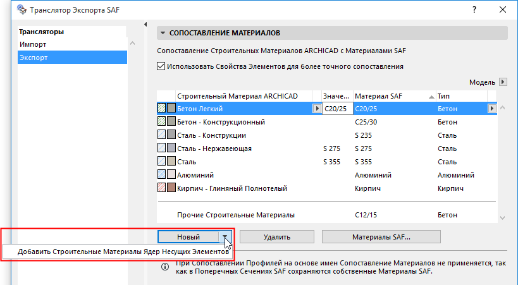518x285 pixels.
Task: Click the surface color swatch for Кирпич - Глиняный Полнотелый
Action: click(x=171, y=188)
